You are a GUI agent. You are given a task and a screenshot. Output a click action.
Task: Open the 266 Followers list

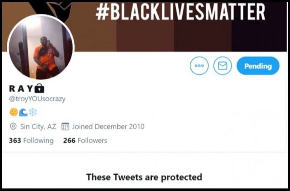click(x=85, y=141)
